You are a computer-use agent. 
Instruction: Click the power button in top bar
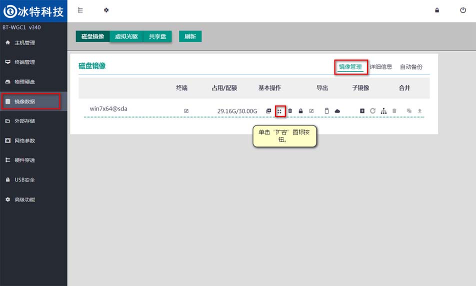(x=462, y=10)
